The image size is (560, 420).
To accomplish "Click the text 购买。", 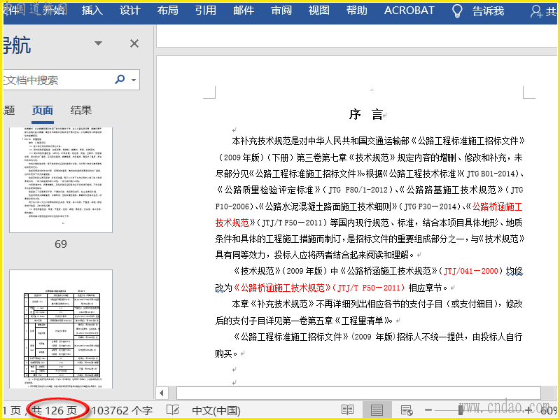I will pyautogui.click(x=226, y=353).
